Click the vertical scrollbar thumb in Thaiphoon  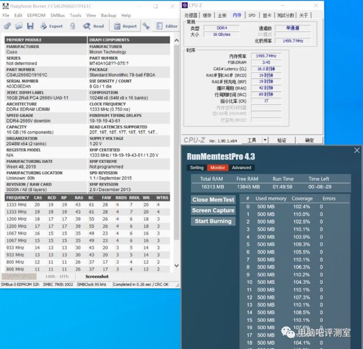coord(177,142)
